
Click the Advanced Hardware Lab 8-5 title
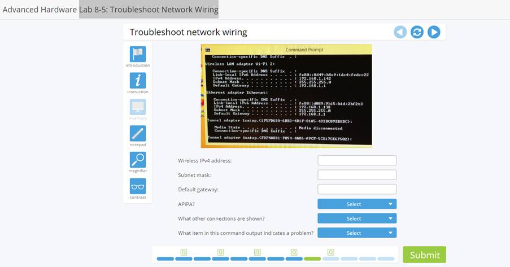[x=110, y=10]
